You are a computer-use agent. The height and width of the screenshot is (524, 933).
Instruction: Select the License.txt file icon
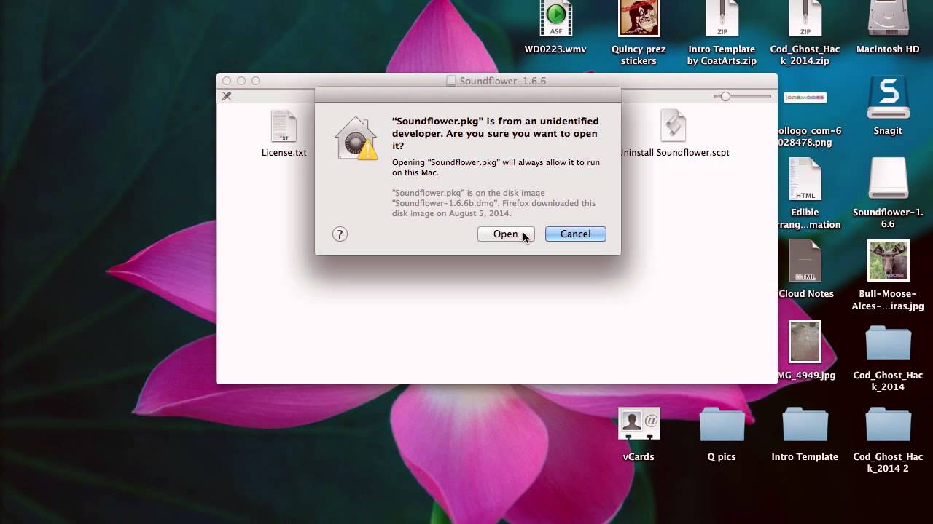click(284, 127)
